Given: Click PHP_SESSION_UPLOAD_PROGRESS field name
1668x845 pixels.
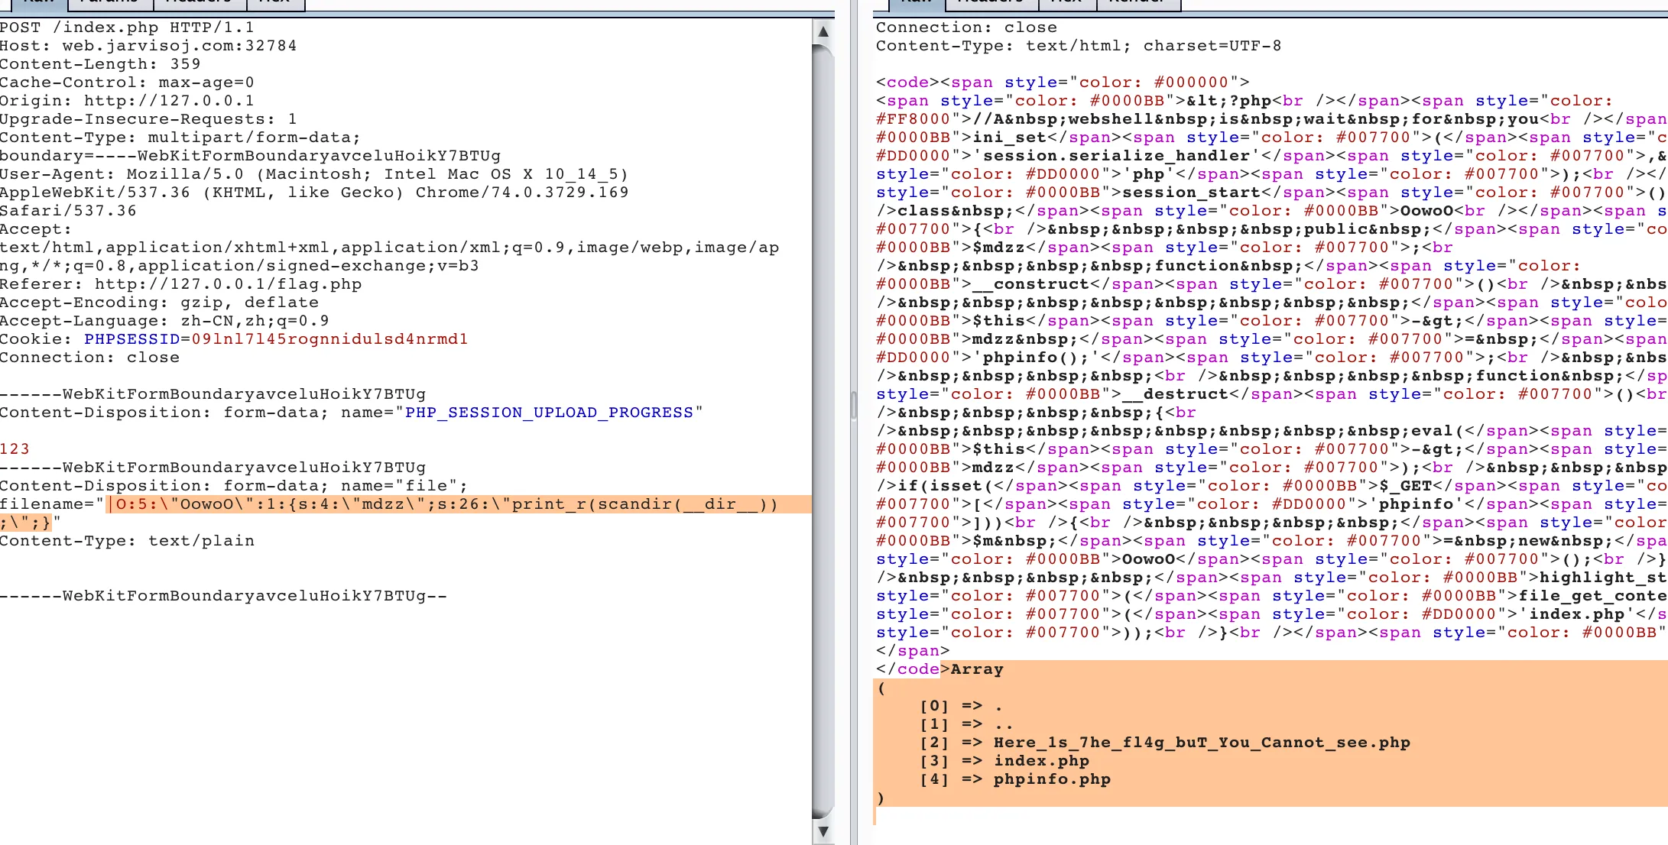Looking at the screenshot, I should [x=548, y=413].
